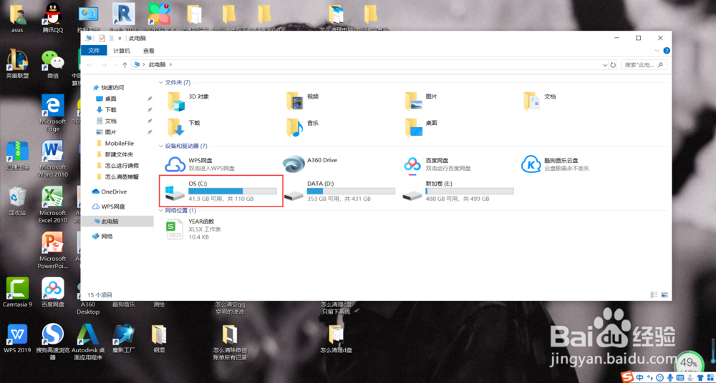This screenshot has height=383, width=716.
Task: Click Sogou input method S icon
Action: point(629,377)
